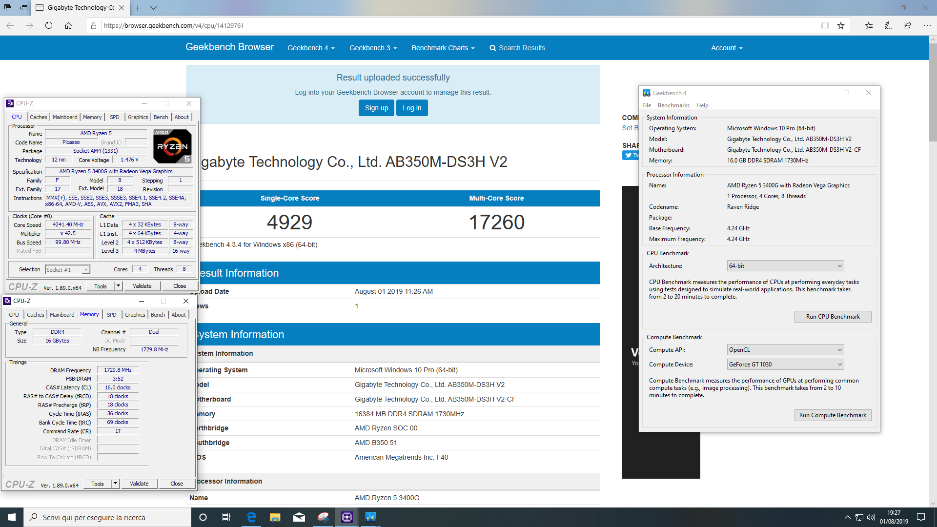Expand Tools arrow in lower CPU-Z window

pyautogui.click(x=115, y=484)
